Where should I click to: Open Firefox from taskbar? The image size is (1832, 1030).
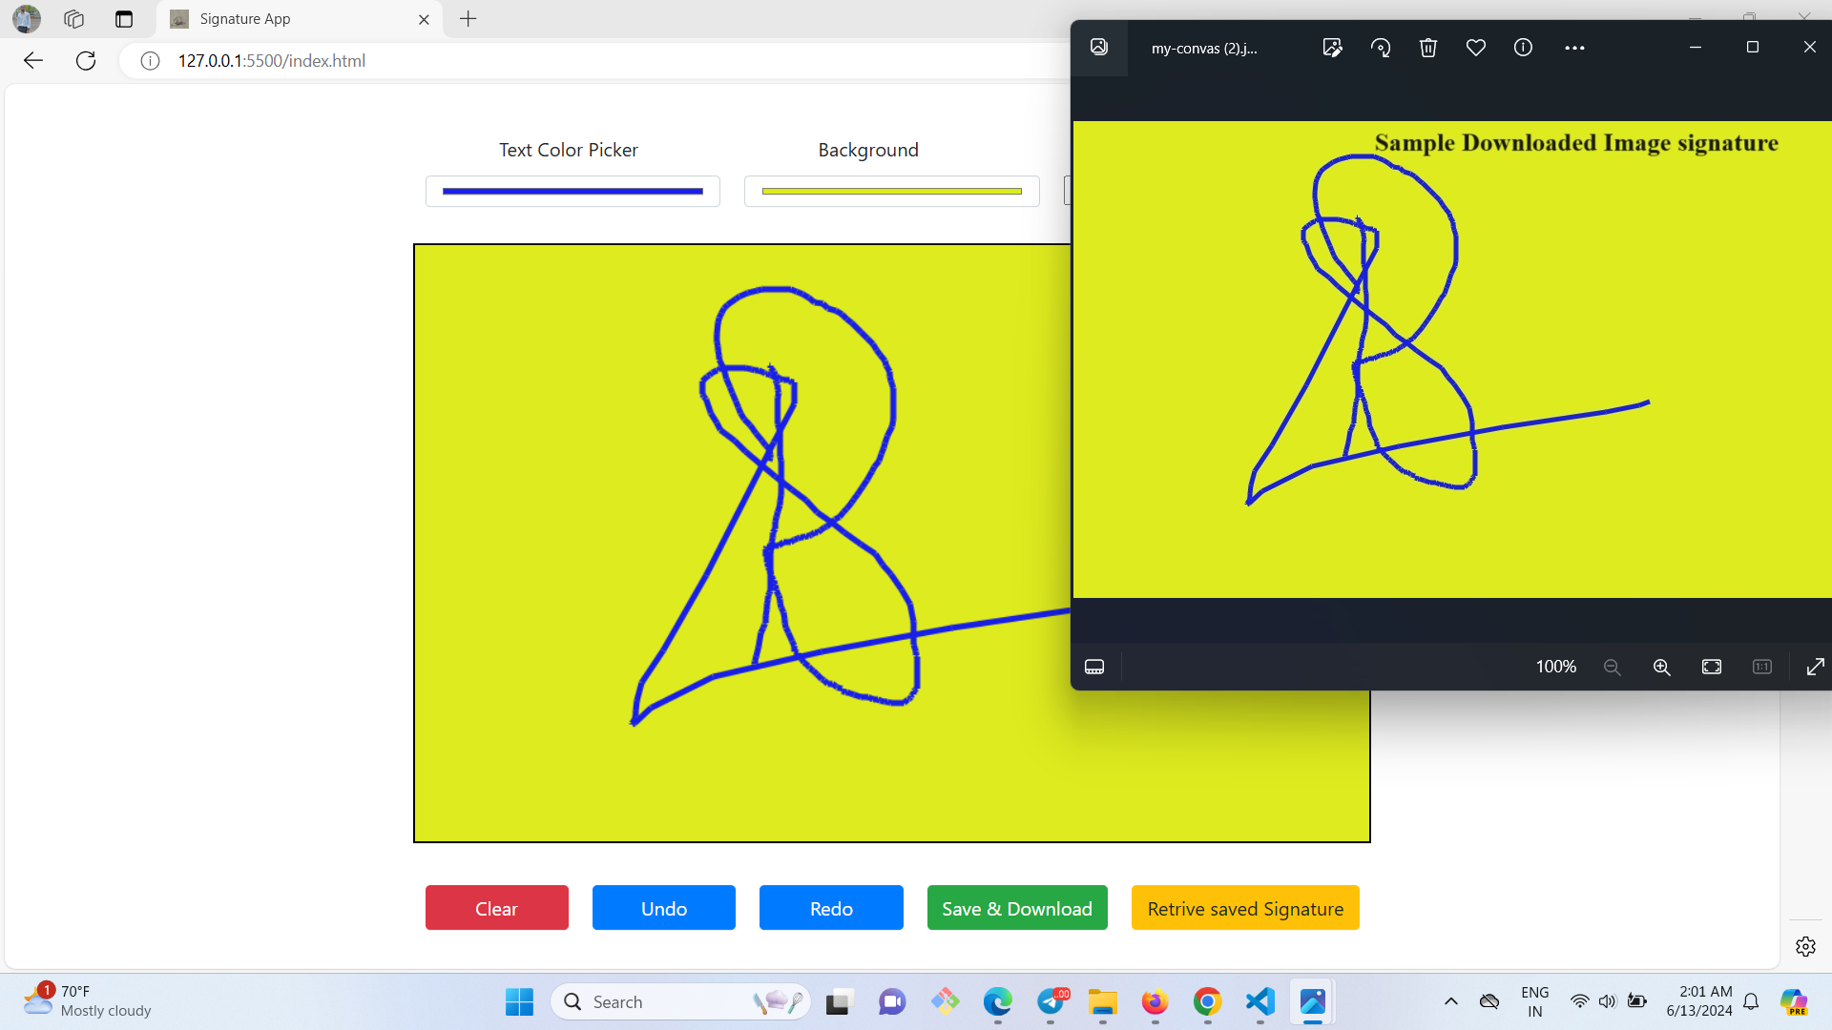click(1155, 1002)
